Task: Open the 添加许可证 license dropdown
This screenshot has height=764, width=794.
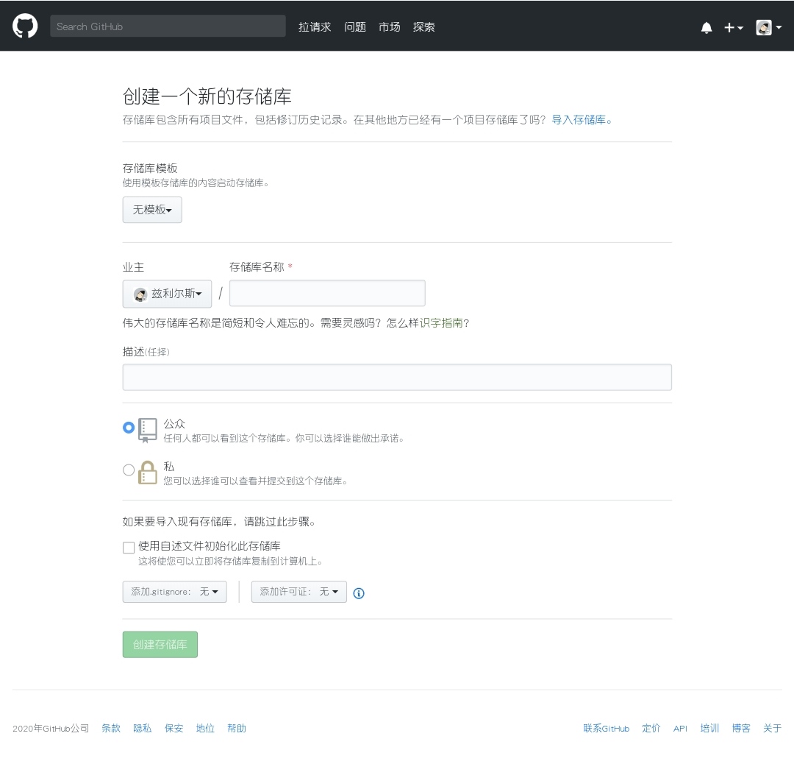Action: pyautogui.click(x=298, y=592)
